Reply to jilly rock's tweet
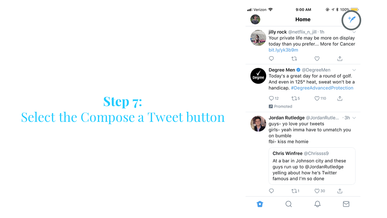The width and height of the screenshot is (387, 218). pyautogui.click(x=271, y=59)
